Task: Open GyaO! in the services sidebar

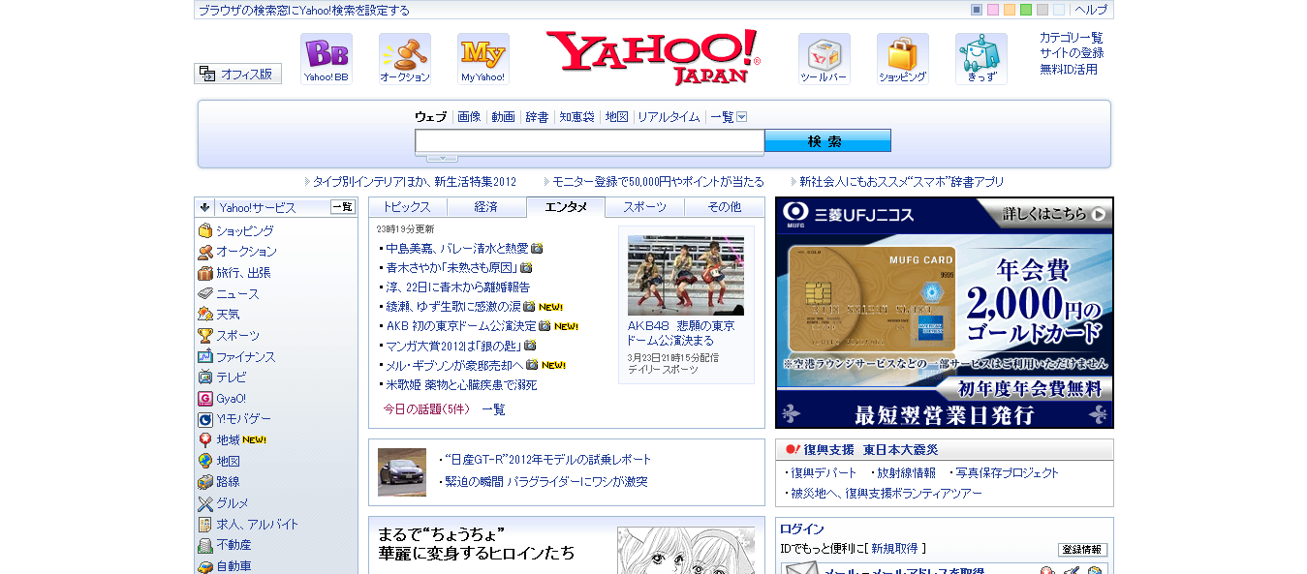Action: 222,399
